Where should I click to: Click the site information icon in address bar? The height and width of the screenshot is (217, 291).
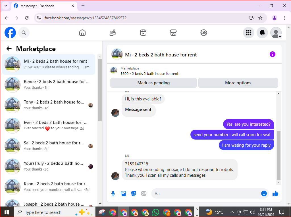(x=39, y=18)
